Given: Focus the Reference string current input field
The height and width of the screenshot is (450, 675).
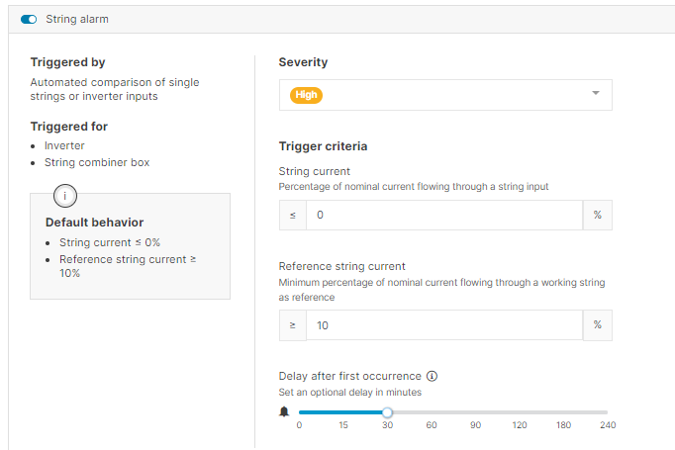Looking at the screenshot, I should tap(443, 325).
